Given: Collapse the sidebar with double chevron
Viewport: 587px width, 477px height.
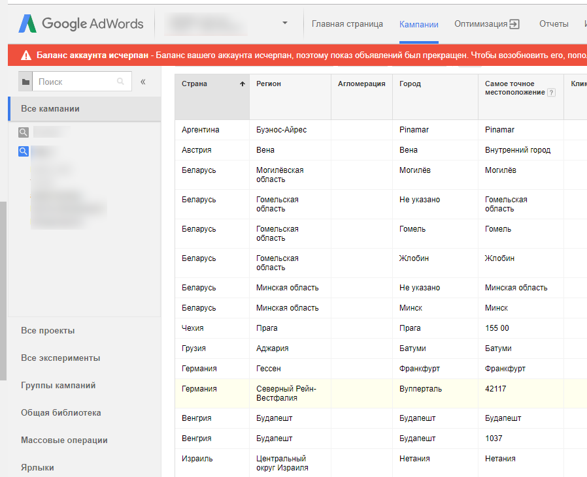Looking at the screenshot, I should pyautogui.click(x=143, y=82).
